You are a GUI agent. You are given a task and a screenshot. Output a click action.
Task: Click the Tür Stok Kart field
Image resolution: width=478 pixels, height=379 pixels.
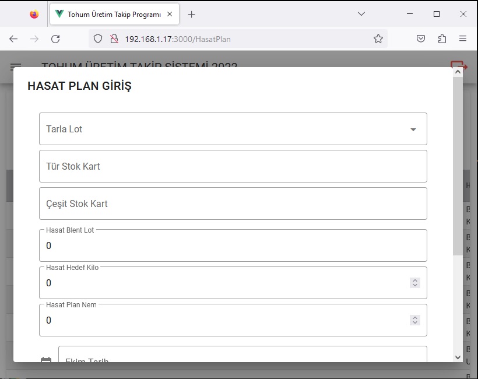pyautogui.click(x=233, y=166)
